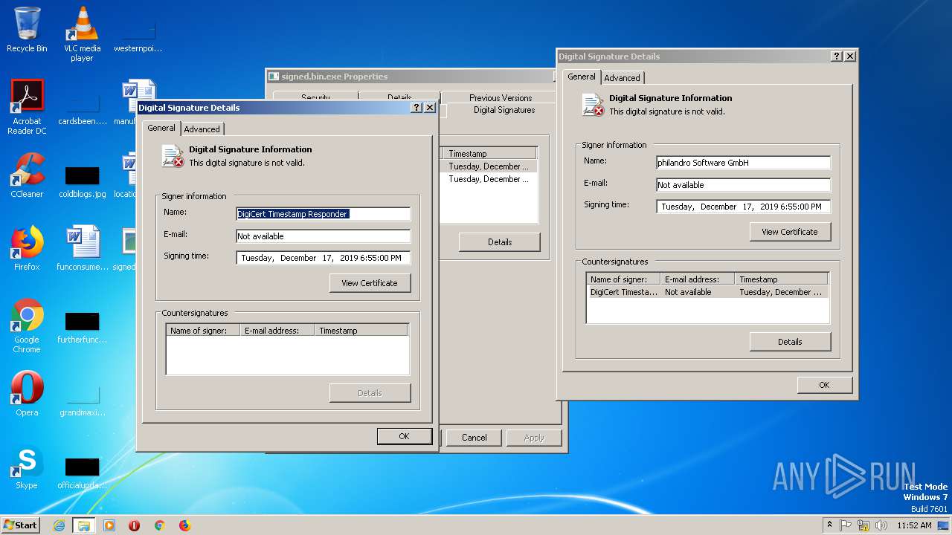
Task: Switch to Advanced tab in right signature dialog
Action: pyautogui.click(x=623, y=77)
